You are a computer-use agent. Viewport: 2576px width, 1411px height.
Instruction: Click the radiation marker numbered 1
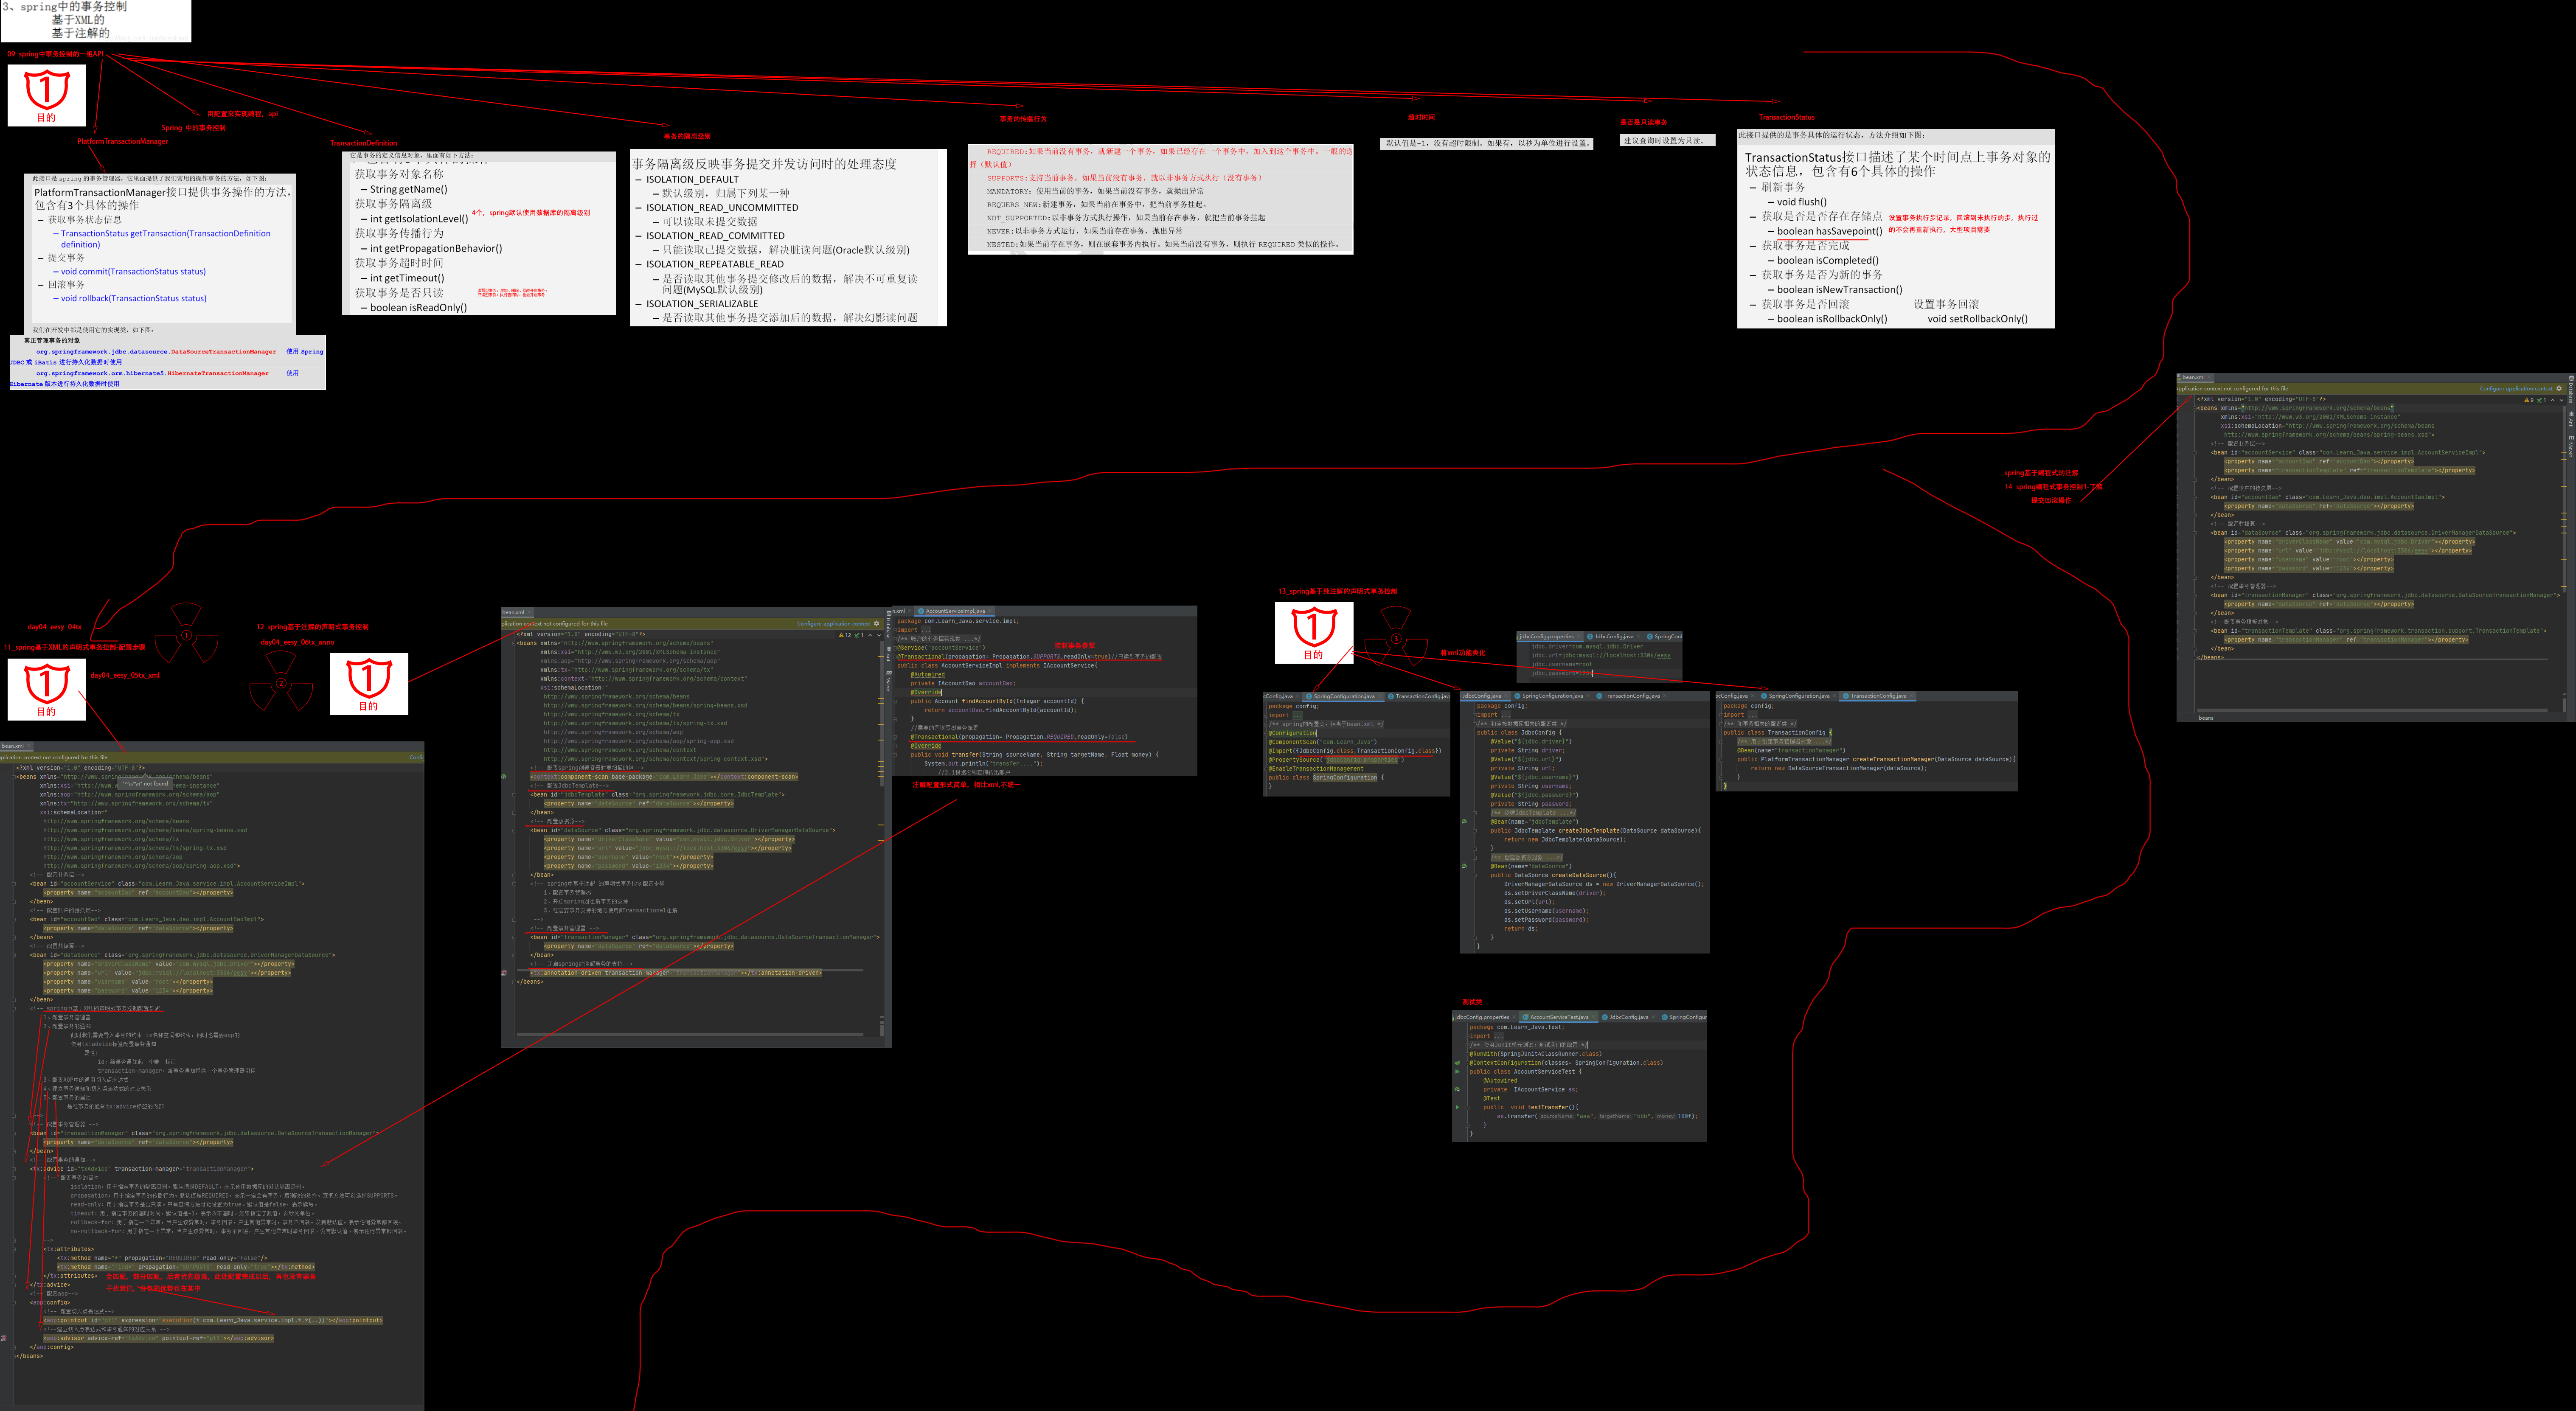click(186, 634)
